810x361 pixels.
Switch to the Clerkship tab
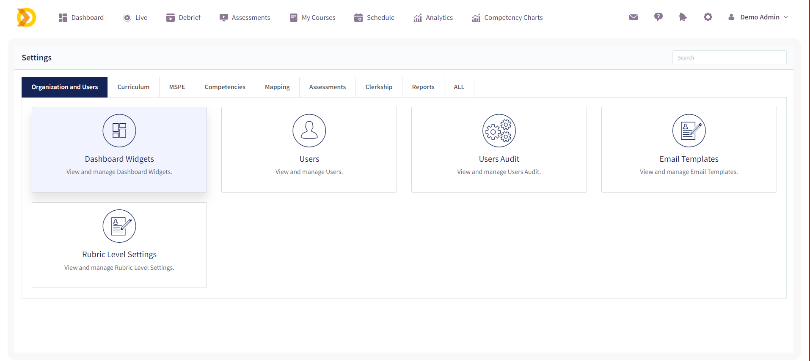(x=379, y=87)
